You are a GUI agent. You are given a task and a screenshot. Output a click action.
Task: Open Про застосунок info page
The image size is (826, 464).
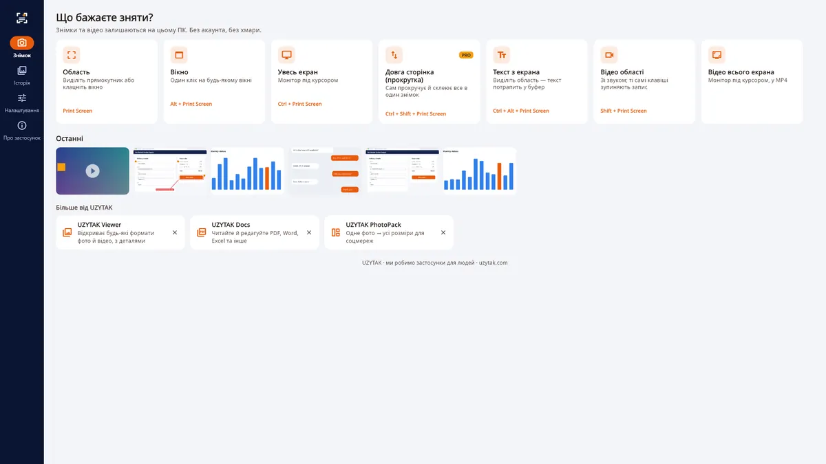coord(22,130)
